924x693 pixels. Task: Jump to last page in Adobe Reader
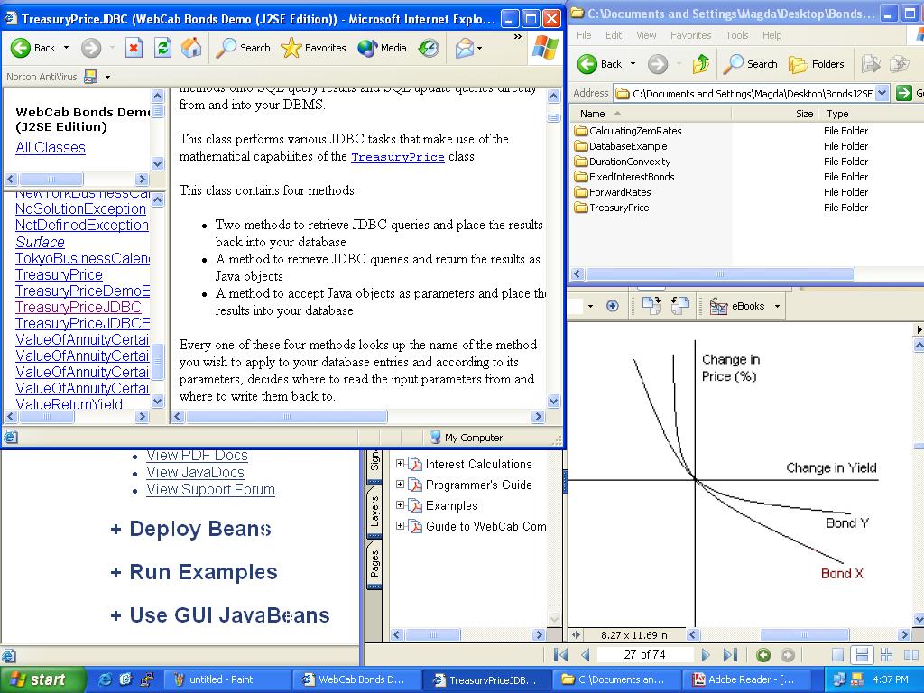click(729, 655)
